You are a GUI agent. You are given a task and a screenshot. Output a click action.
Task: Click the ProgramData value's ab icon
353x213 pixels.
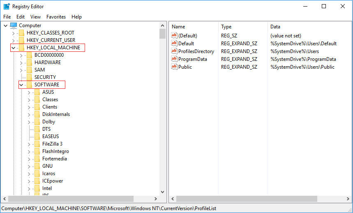tap(174, 59)
